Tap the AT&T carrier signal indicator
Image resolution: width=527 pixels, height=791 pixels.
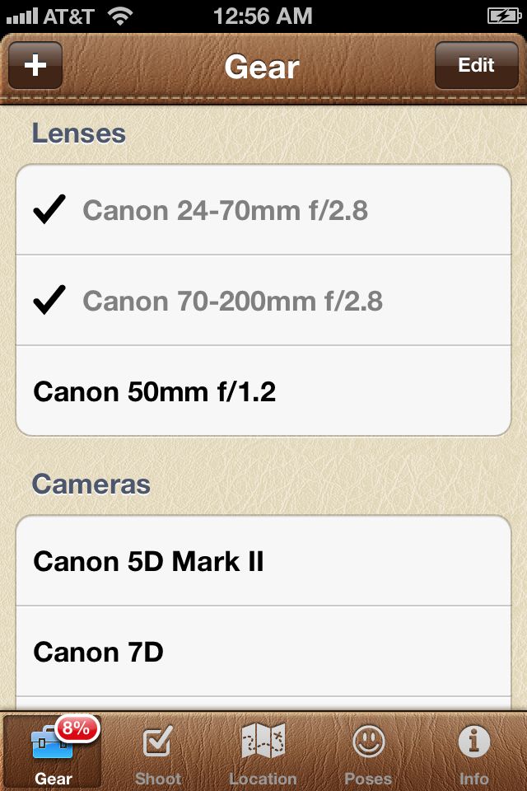pyautogui.click(x=50, y=16)
